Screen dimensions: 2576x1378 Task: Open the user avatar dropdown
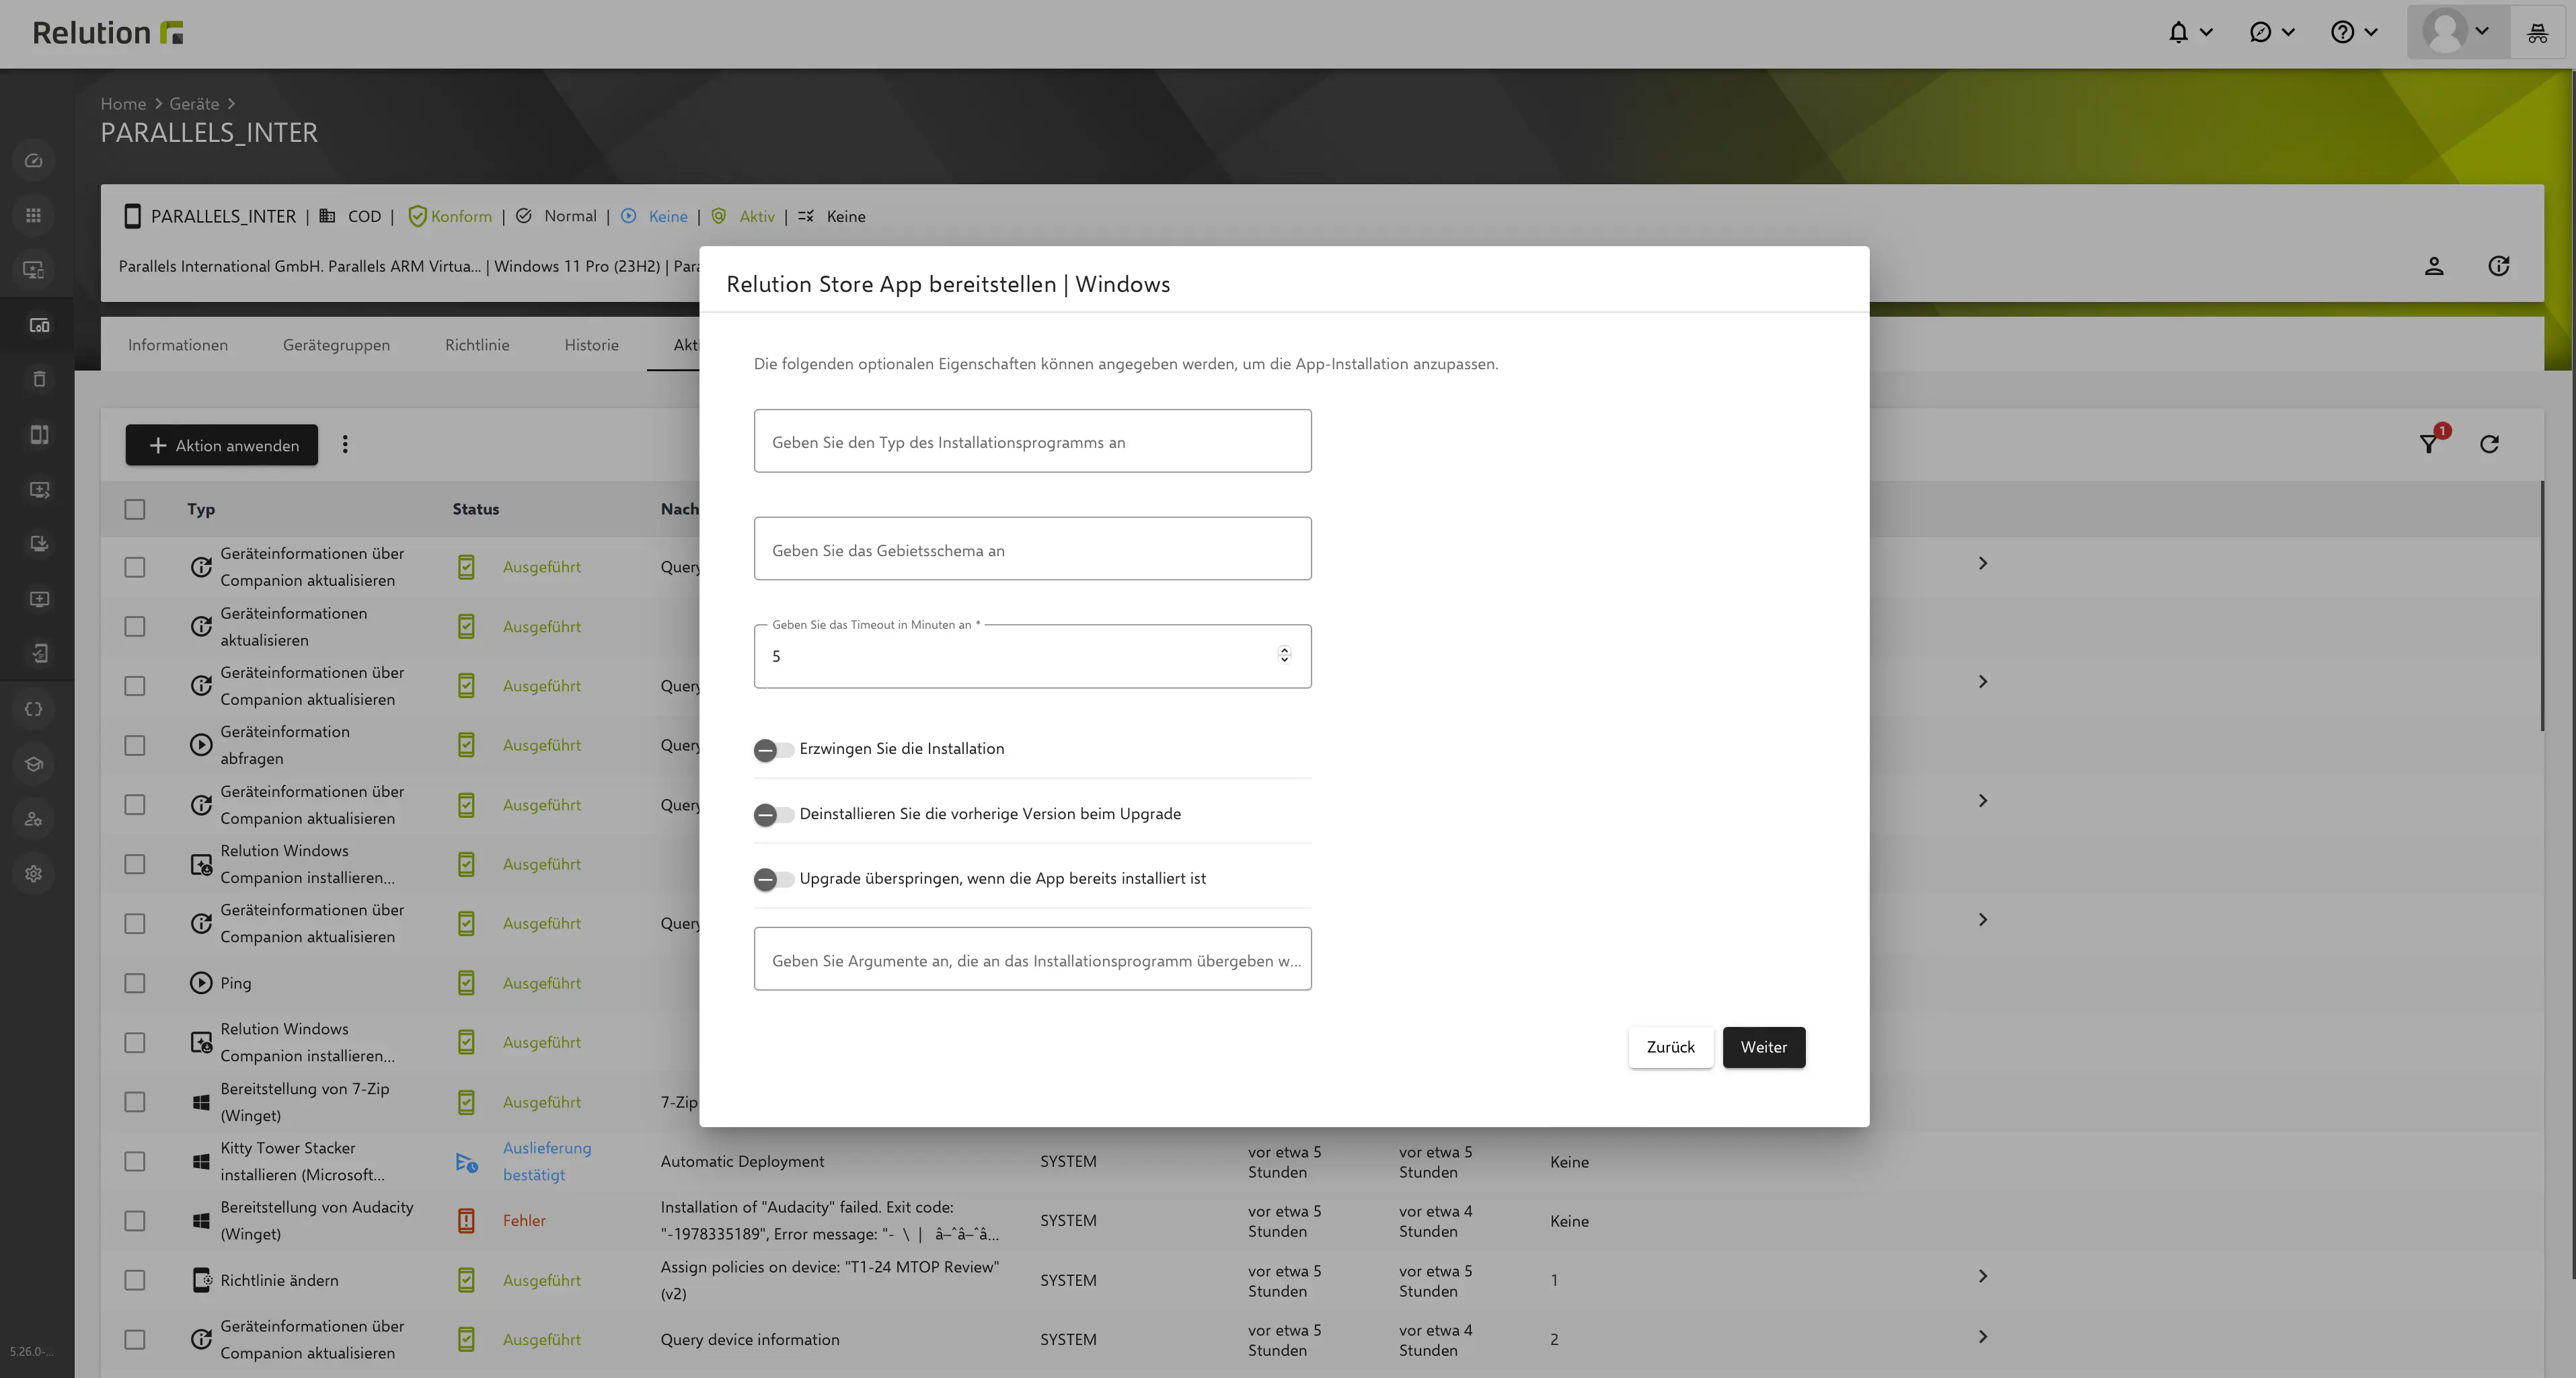coord(2457,32)
